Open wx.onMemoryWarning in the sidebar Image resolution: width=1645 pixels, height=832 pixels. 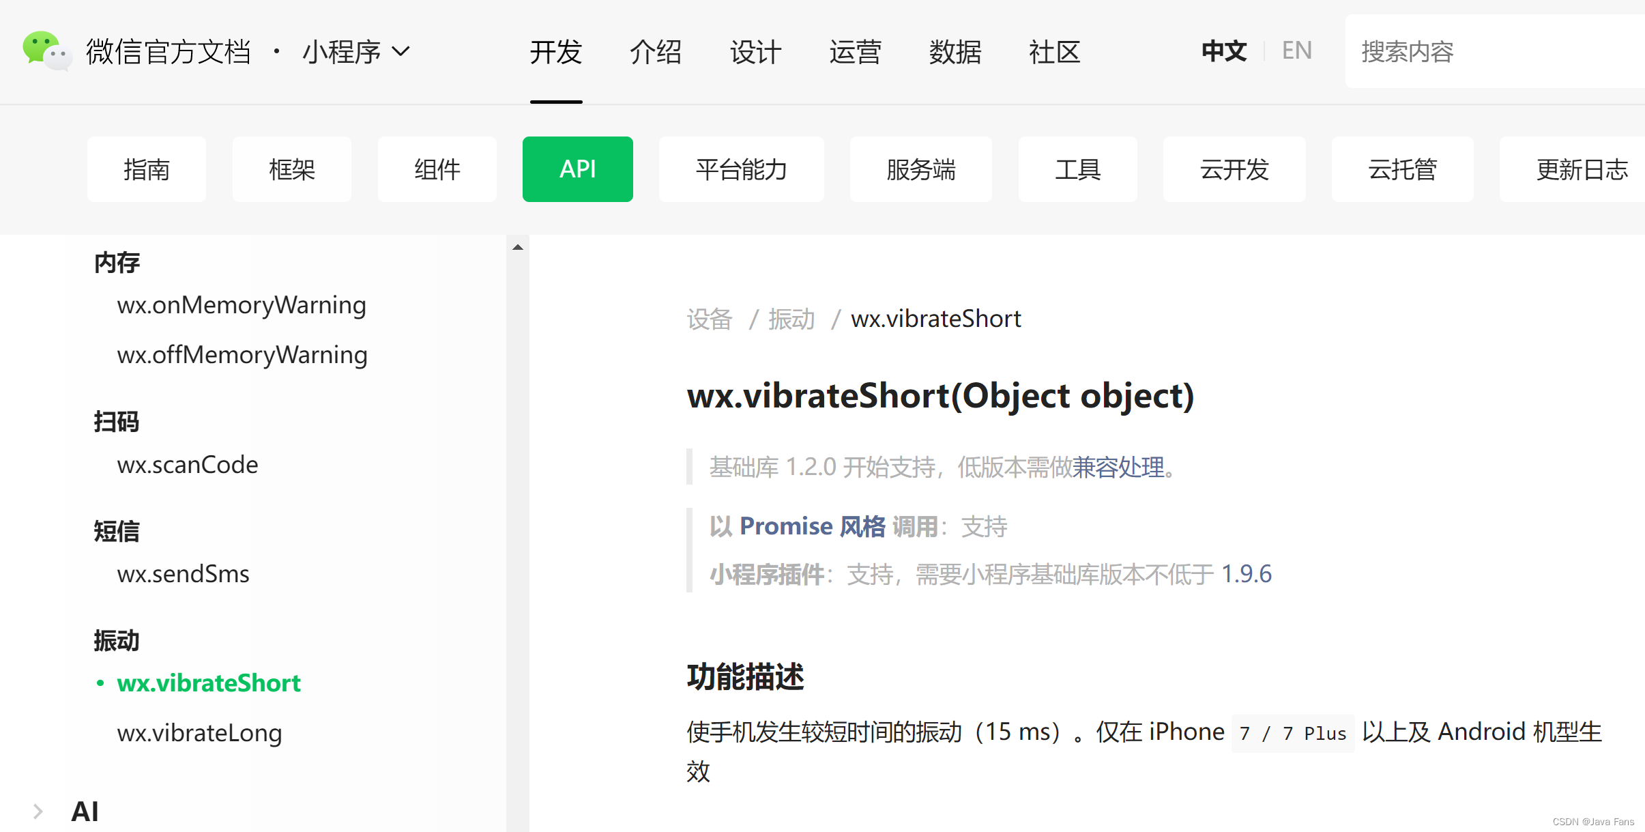(242, 305)
